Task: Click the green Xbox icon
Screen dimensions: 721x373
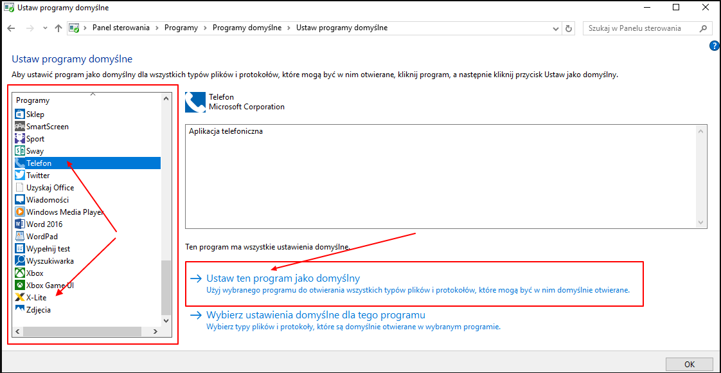Action: [x=20, y=273]
